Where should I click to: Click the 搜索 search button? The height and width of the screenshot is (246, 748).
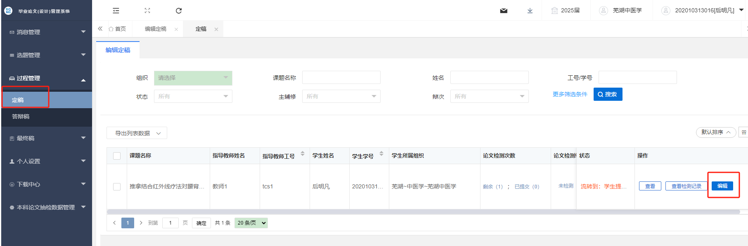608,94
